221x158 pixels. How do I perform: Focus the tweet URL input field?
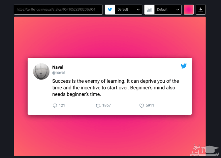tap(58, 10)
